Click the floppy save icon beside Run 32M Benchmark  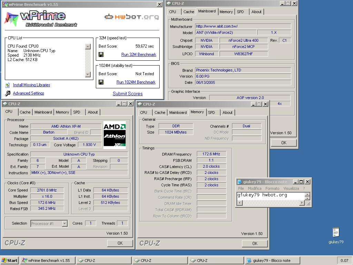(x=101, y=55)
